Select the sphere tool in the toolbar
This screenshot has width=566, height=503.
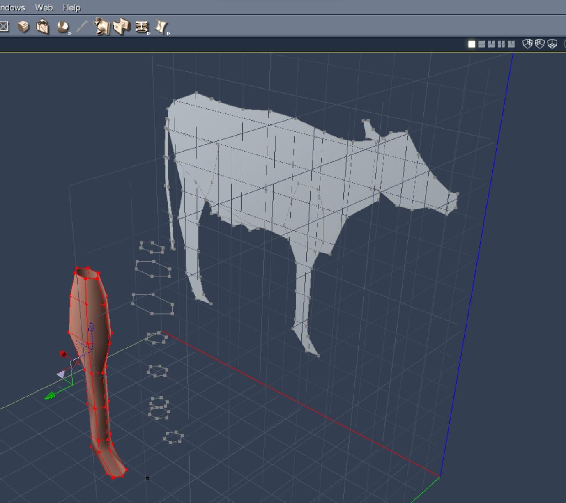coord(62,27)
